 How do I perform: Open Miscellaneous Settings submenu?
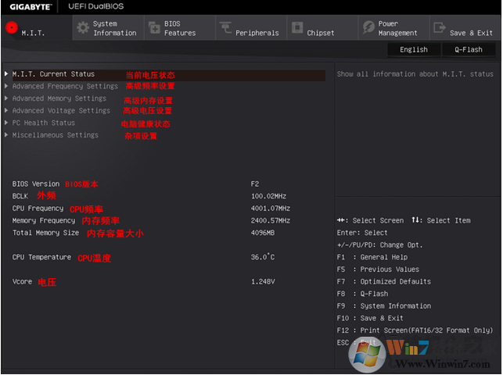tap(56, 135)
